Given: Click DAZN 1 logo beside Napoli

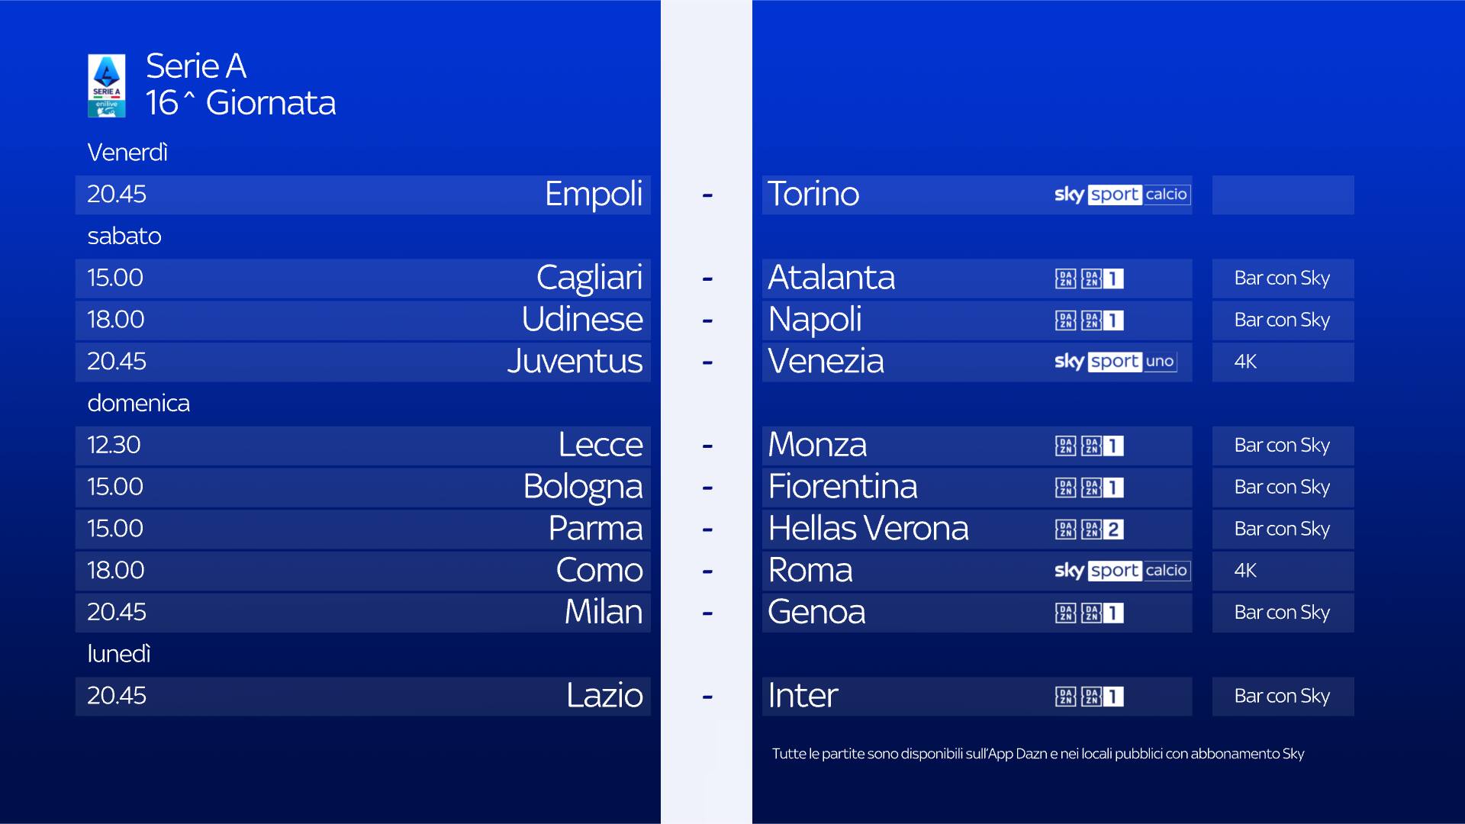Looking at the screenshot, I should click(x=1089, y=320).
